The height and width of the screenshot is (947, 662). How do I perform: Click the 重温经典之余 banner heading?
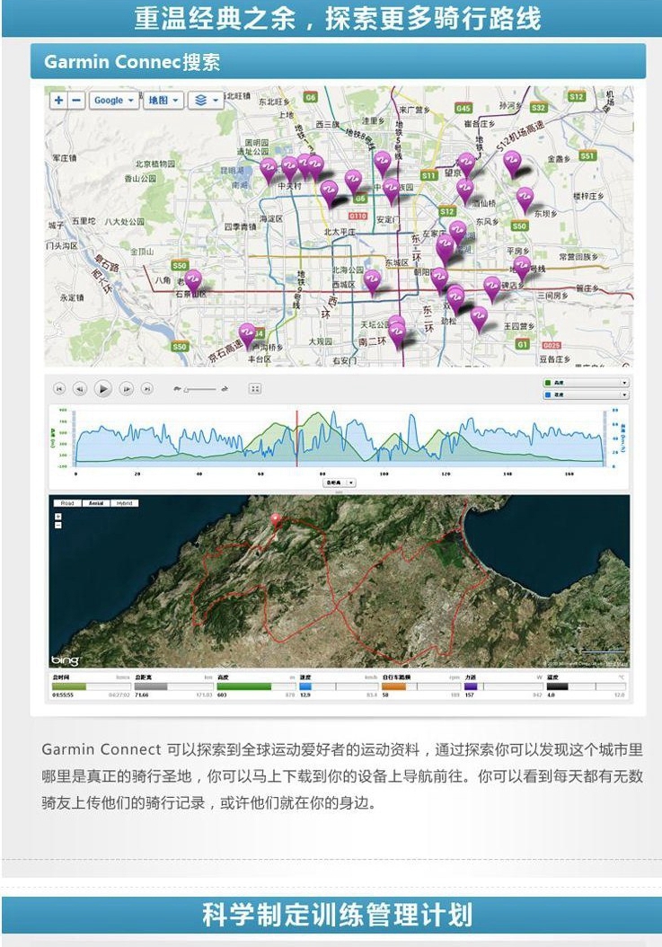(337, 18)
